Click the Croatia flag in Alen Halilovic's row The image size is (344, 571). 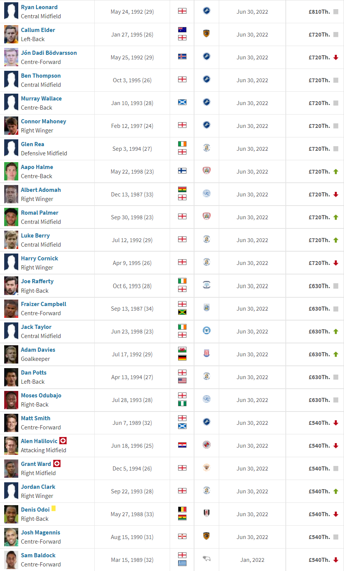point(182,445)
